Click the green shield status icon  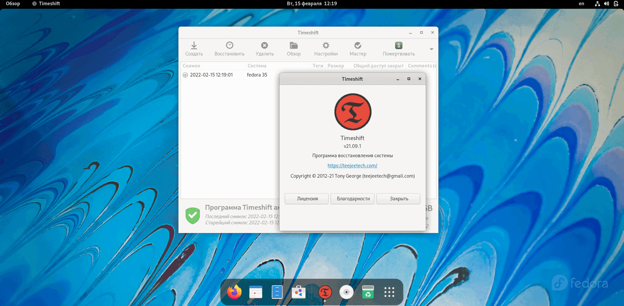(193, 215)
